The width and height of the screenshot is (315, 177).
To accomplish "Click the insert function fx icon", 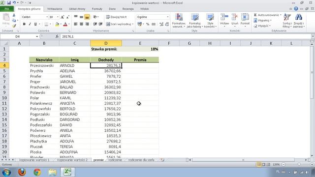I will click(57, 36).
